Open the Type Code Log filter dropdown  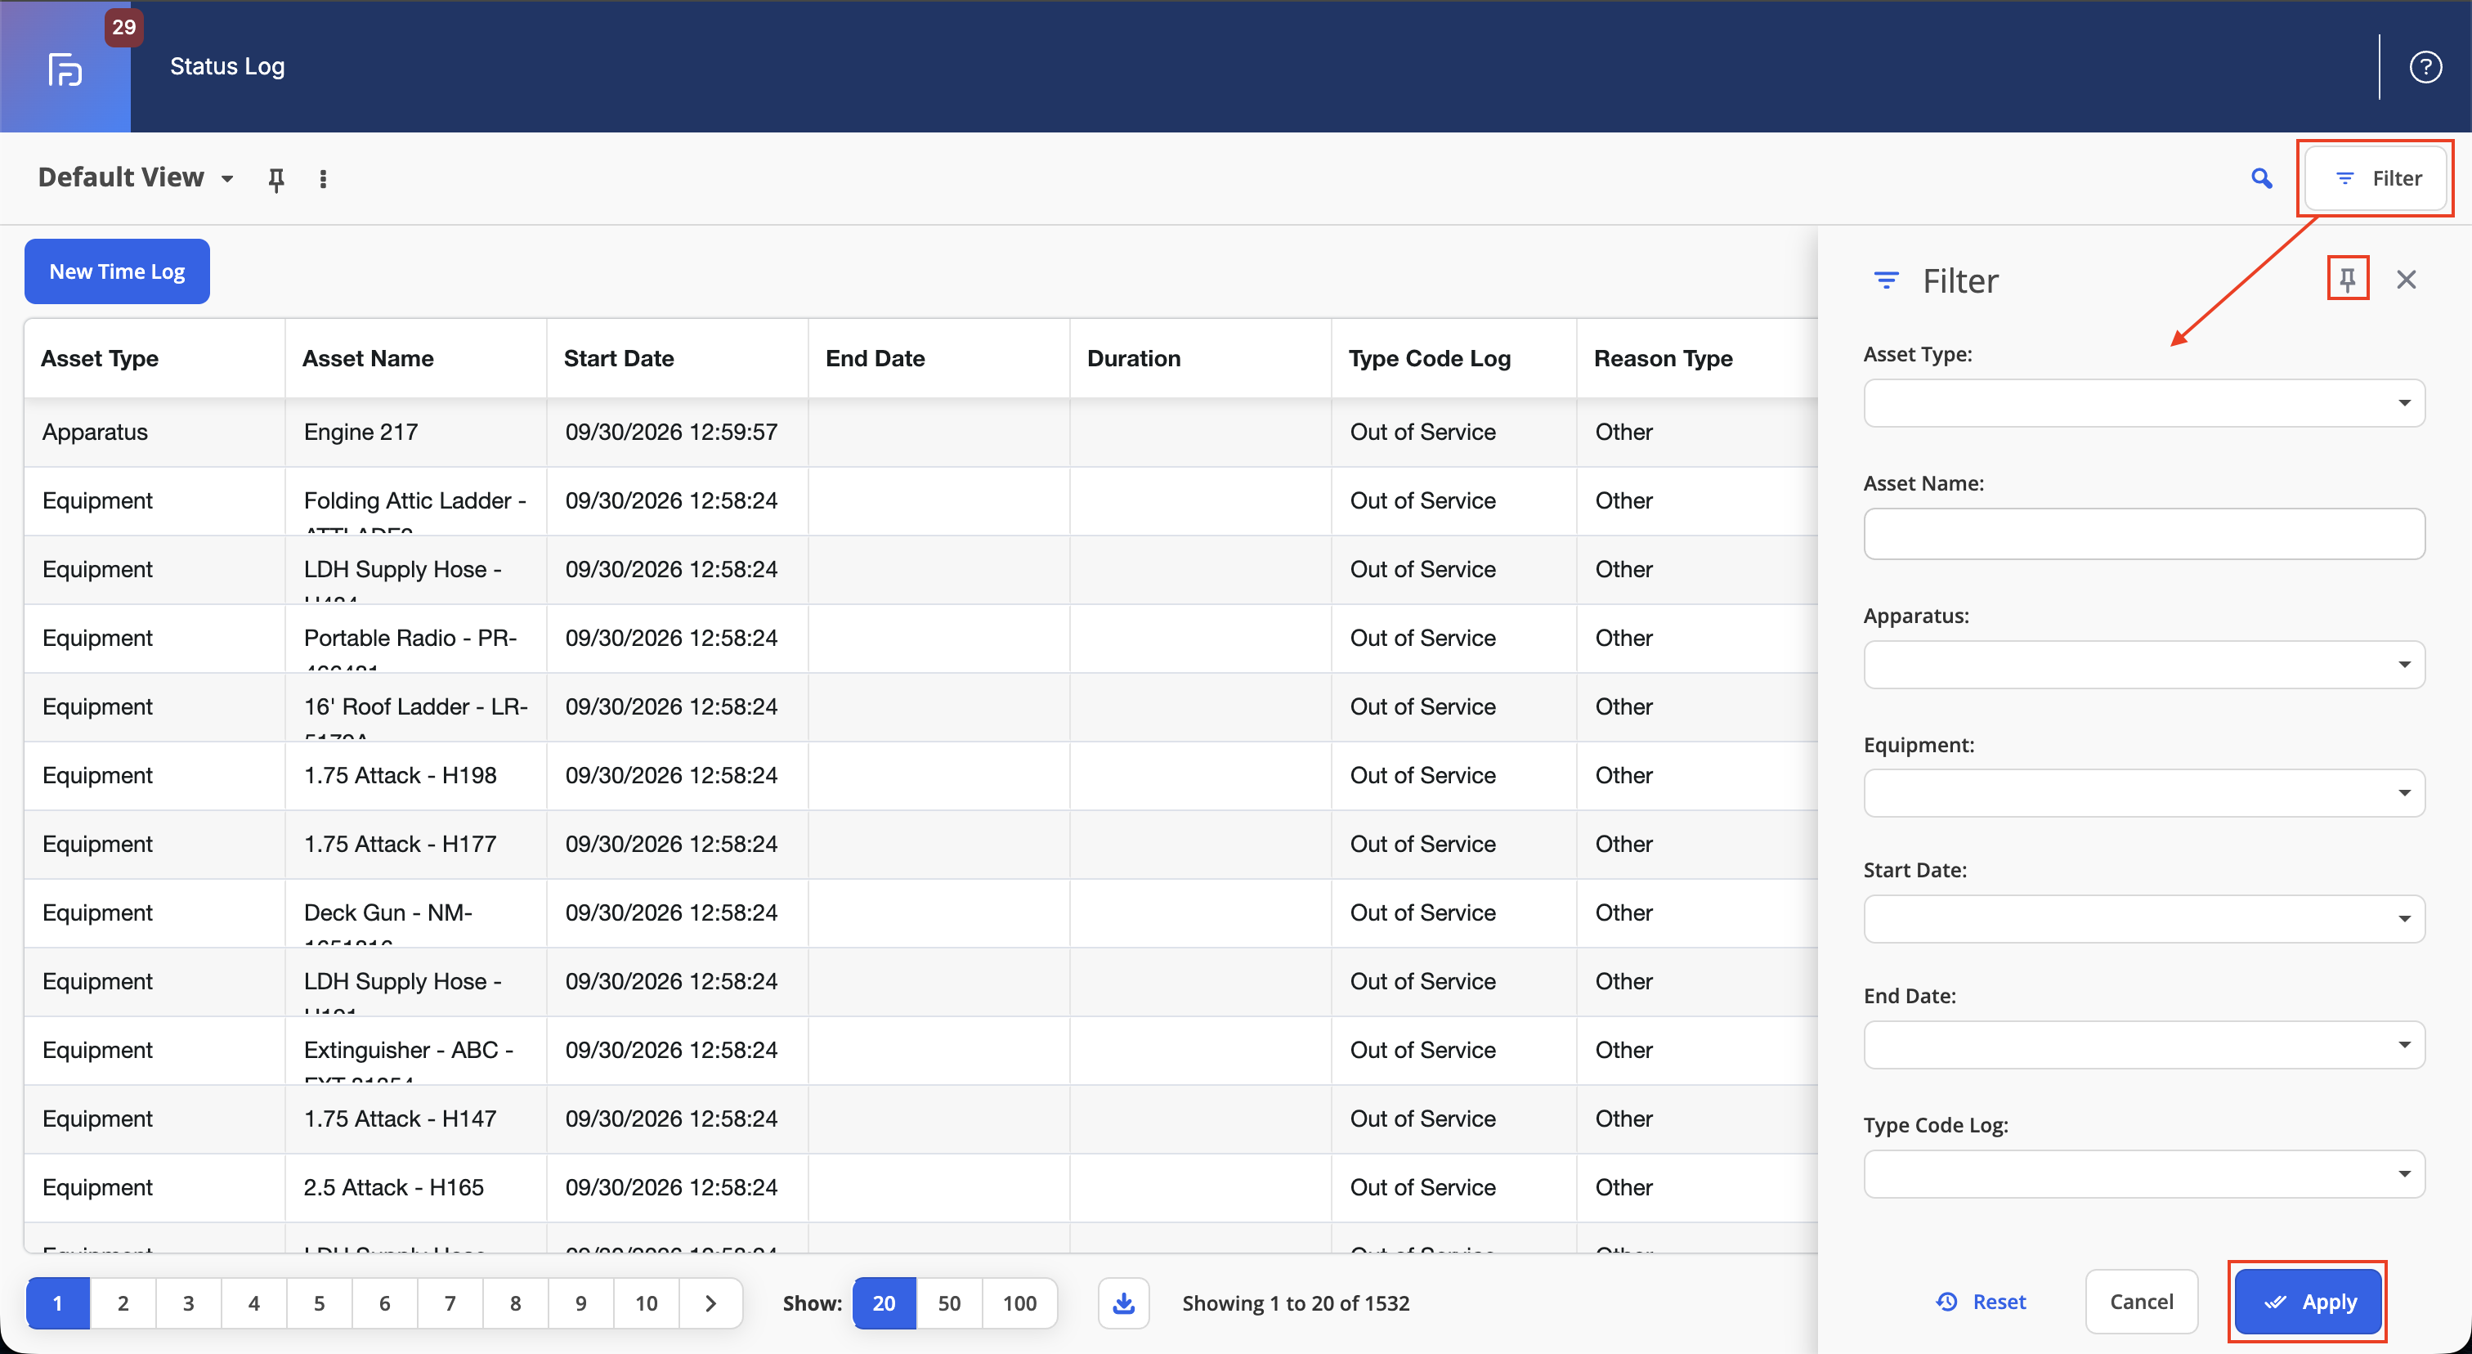(2144, 1175)
